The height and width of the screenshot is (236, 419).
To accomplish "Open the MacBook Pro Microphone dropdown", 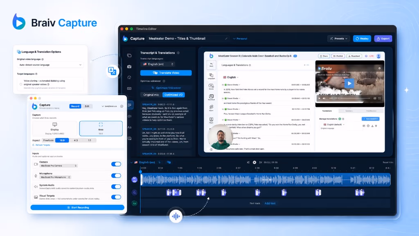I will click(55, 177).
